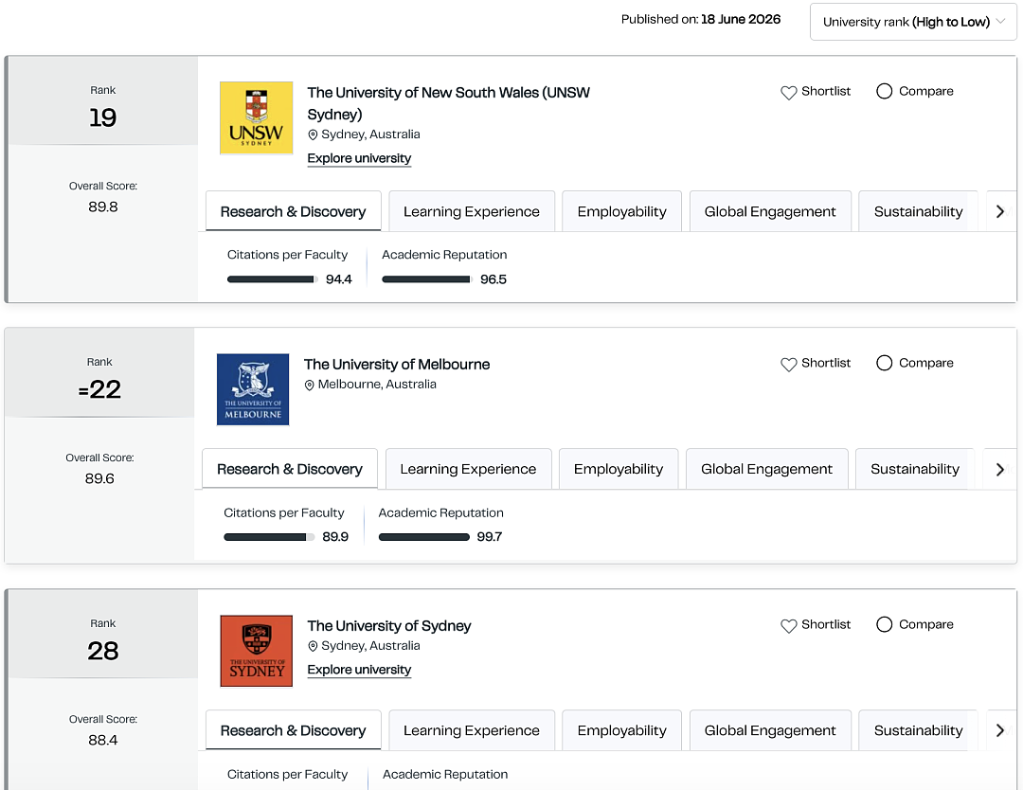Open Melbourne's Learning Experience tab
Viewport: 1023px width, 790px height.
[469, 469]
